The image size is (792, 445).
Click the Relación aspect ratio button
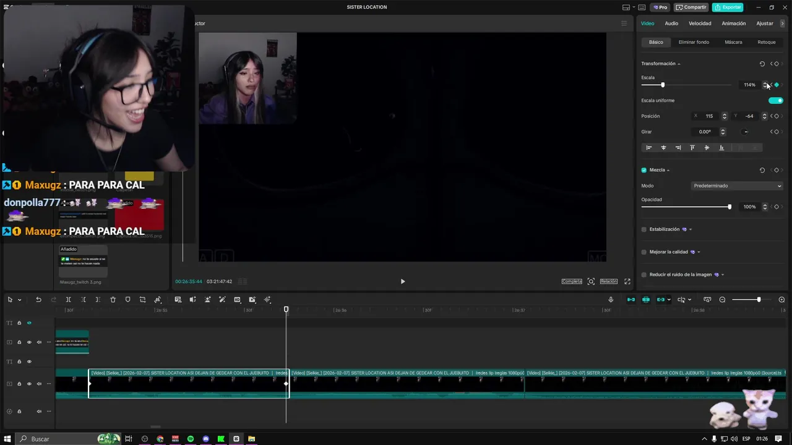pyautogui.click(x=609, y=281)
